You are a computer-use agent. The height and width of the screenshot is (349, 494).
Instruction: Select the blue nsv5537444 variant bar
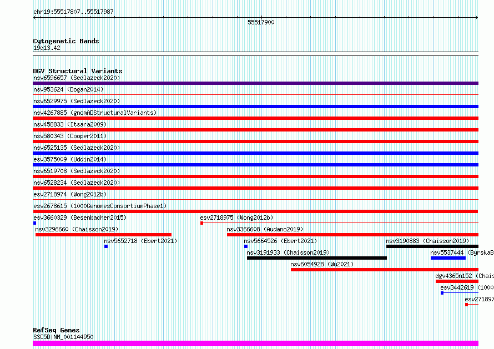pos(448,258)
